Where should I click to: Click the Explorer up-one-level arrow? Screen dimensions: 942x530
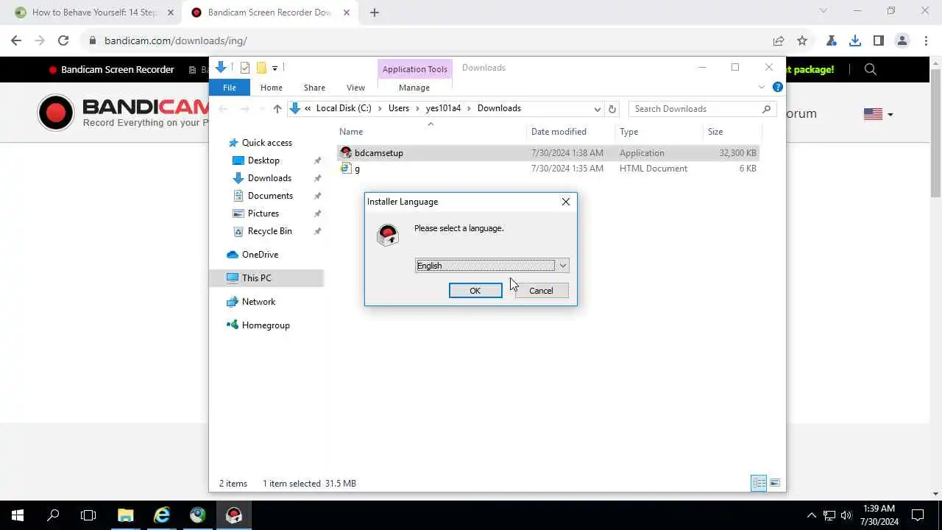[277, 109]
